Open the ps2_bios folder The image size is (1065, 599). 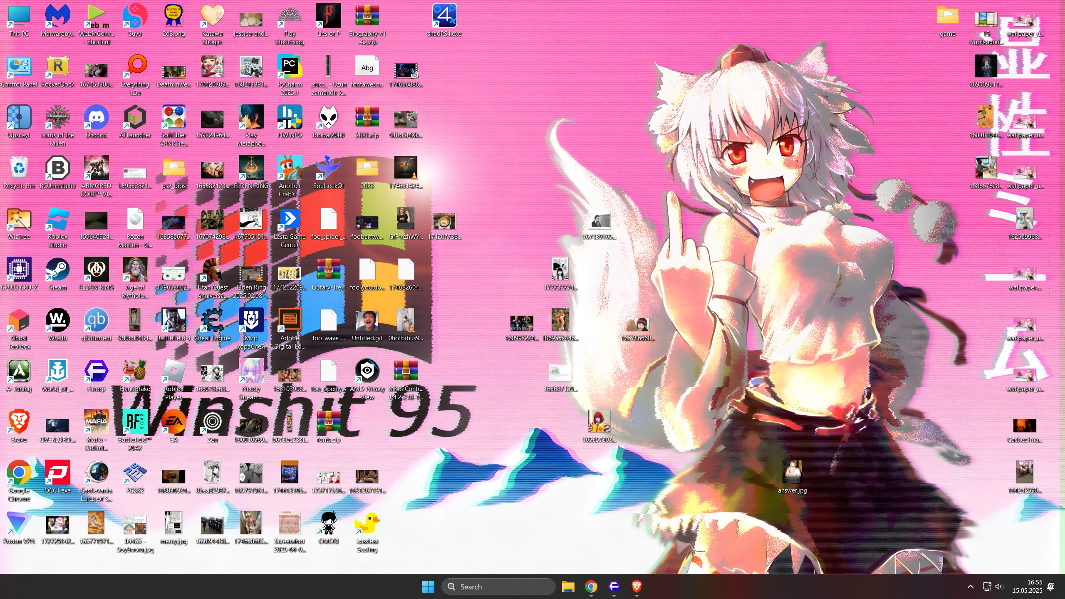pos(174,173)
